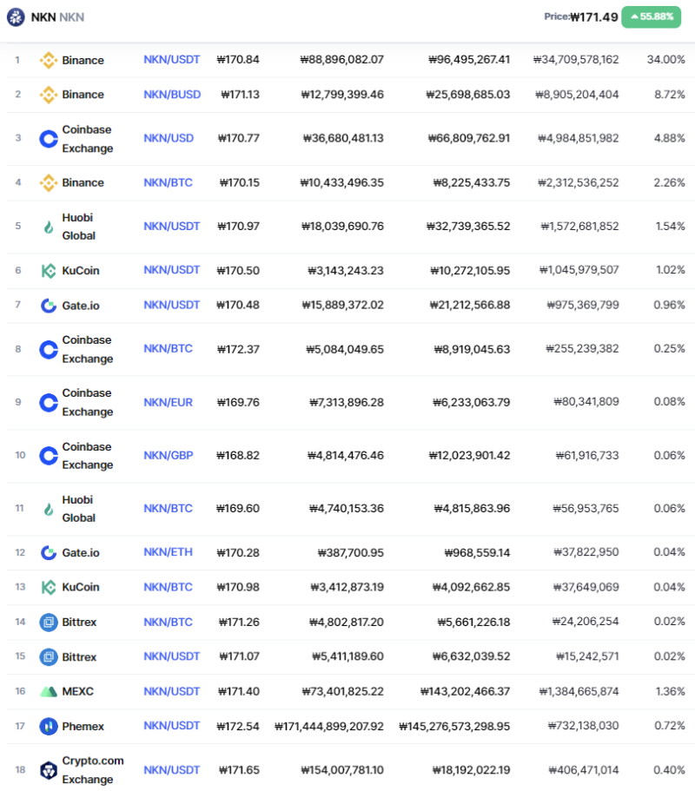Select the KuCoin name in row 6
The image size is (695, 791).
coord(81,270)
